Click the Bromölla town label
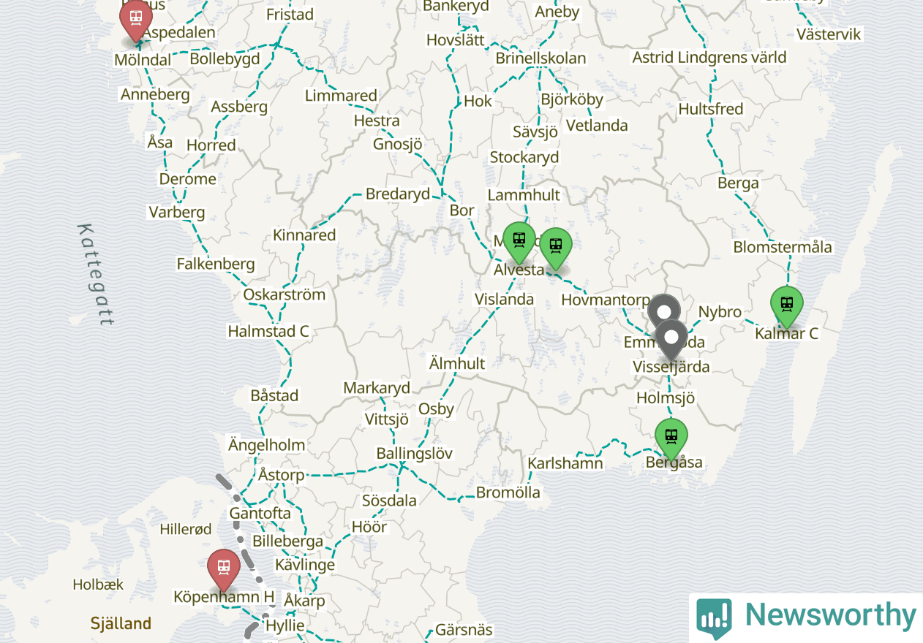This screenshot has height=643, width=923. click(x=508, y=492)
